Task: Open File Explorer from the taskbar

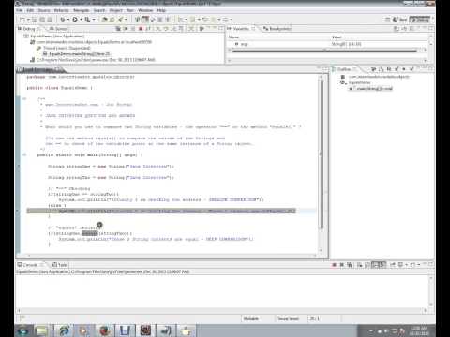Action: (x=42, y=330)
